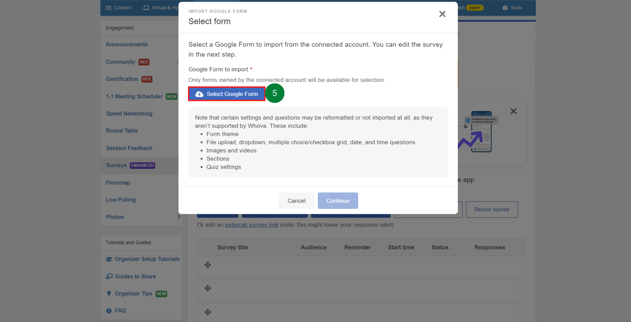Click the cloud upload icon on Select Google Form

[x=199, y=94]
